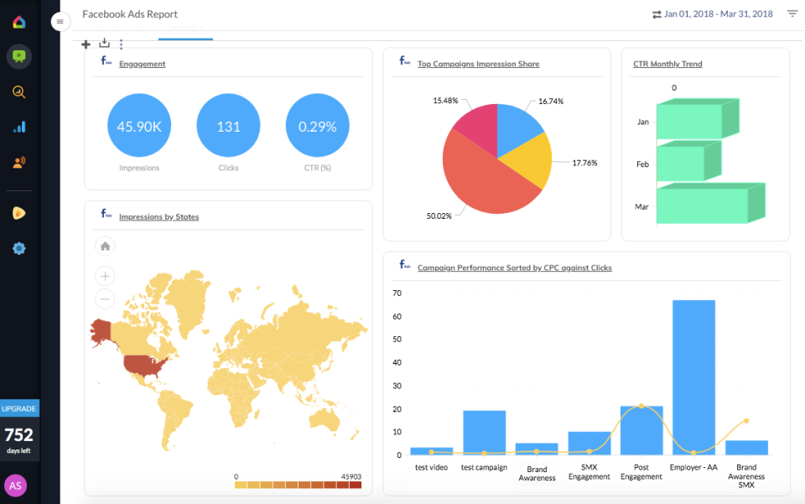Click the map color legend gradient scale
Screen dimensions: 805x504
(x=298, y=485)
